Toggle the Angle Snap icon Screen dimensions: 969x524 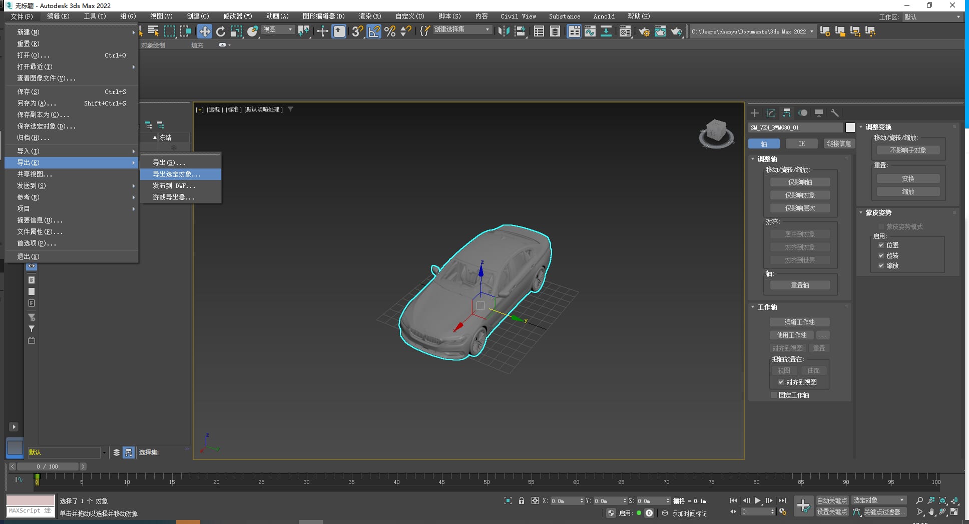tap(373, 31)
